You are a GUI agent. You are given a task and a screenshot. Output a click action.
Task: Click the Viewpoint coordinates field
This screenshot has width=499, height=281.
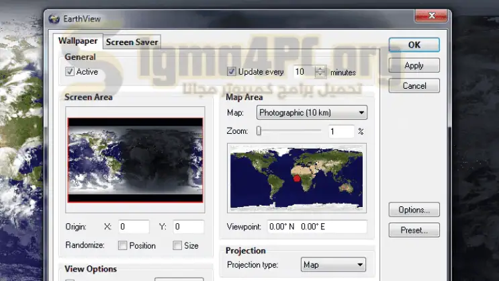tap(317, 227)
